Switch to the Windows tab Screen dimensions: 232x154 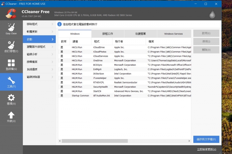(x=75, y=34)
